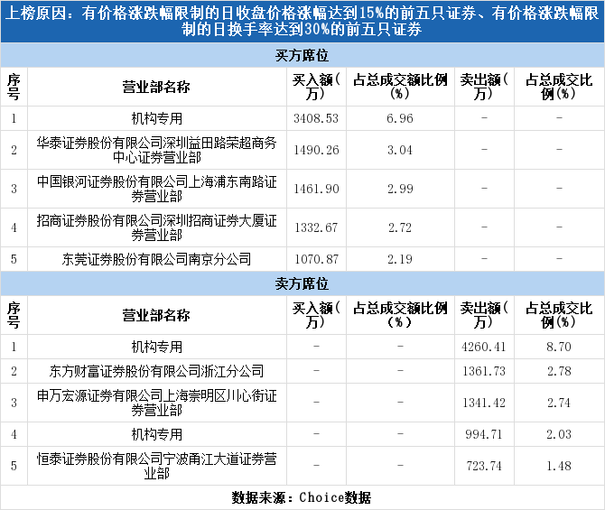Image resolution: width=605 pixels, height=510 pixels.
Task: Select buy amount 1070.87
Action: tap(316, 259)
